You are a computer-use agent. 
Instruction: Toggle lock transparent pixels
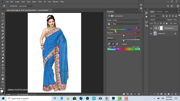pyautogui.click(x=155, y=23)
